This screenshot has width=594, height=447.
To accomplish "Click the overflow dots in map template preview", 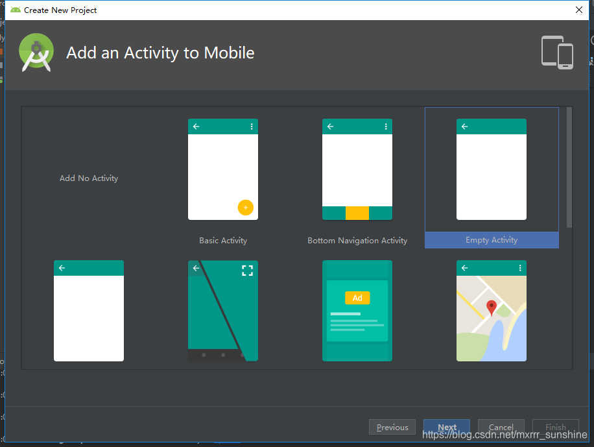I will point(520,268).
